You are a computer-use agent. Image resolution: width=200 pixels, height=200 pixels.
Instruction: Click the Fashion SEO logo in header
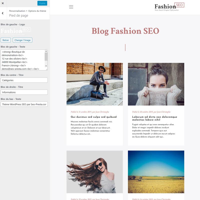pos(169,7)
